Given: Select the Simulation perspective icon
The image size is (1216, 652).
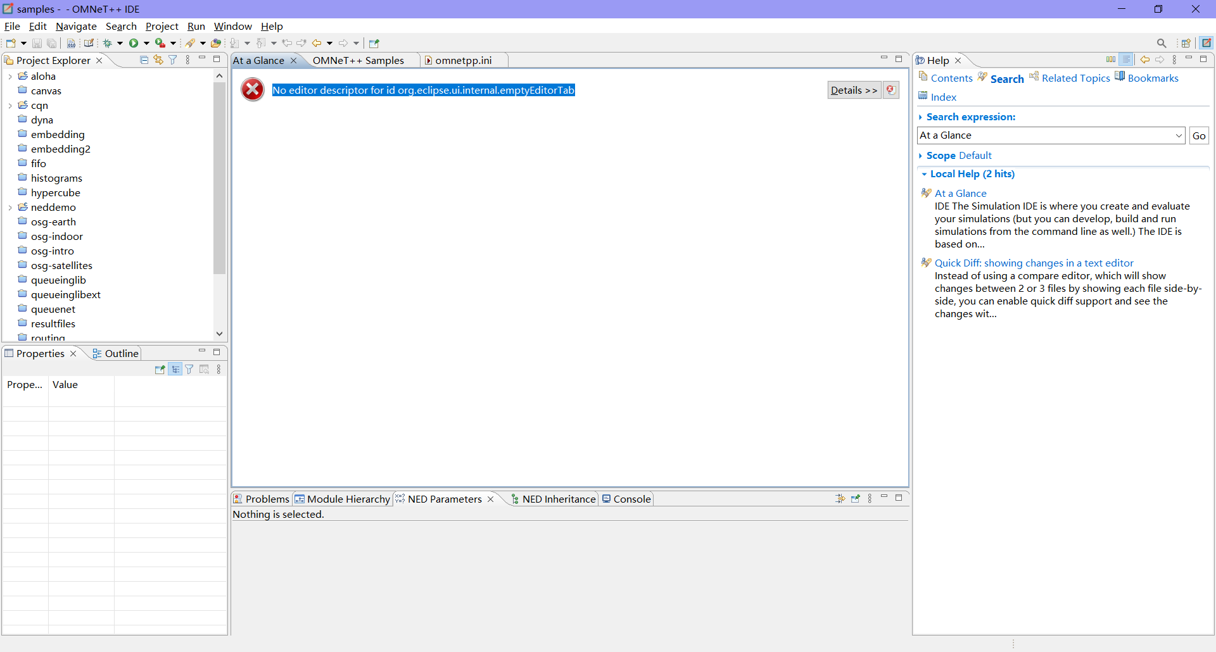Looking at the screenshot, I should [1206, 43].
